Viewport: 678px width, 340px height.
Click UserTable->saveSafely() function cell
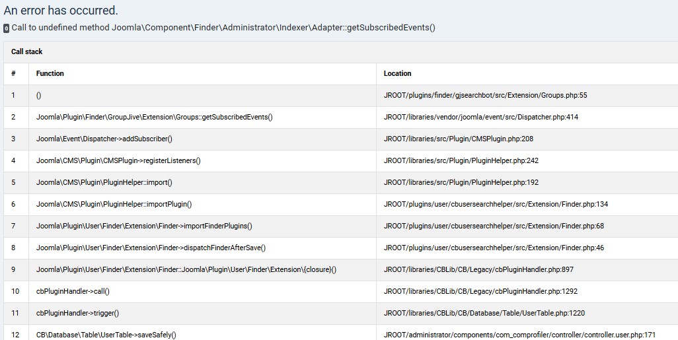[x=106, y=335]
